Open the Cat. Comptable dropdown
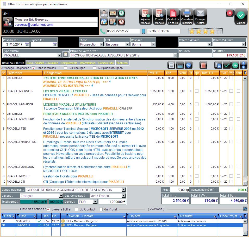Viewport: 249px width, 237px height. (123, 196)
